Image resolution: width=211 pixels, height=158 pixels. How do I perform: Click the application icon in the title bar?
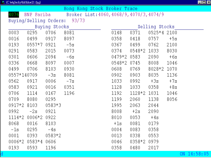pos(3,2)
